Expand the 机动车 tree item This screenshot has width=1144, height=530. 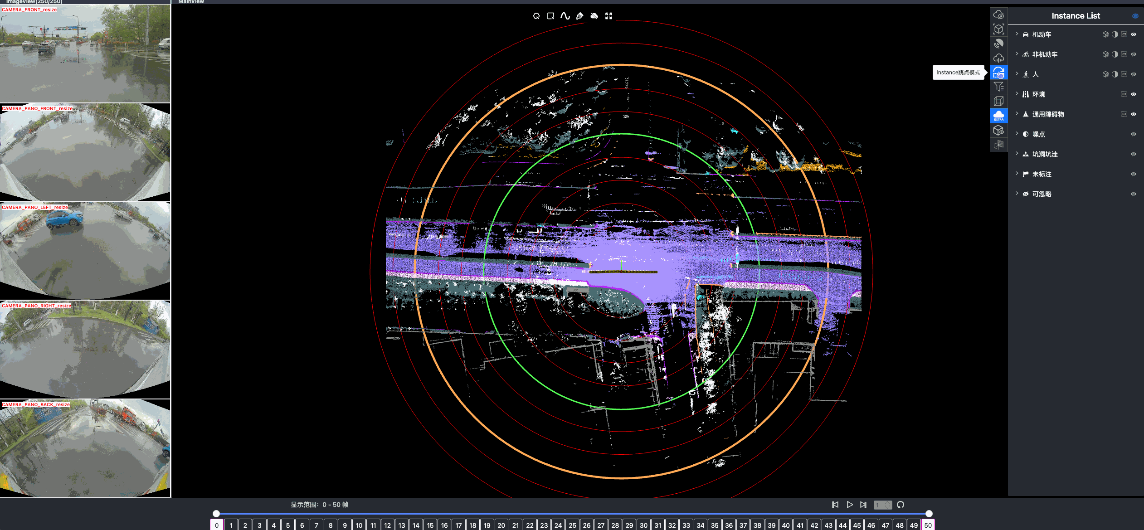1017,34
